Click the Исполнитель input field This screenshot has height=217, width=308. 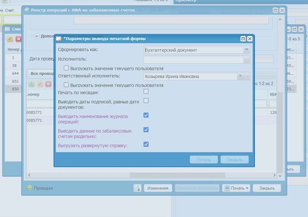[x=193, y=59]
